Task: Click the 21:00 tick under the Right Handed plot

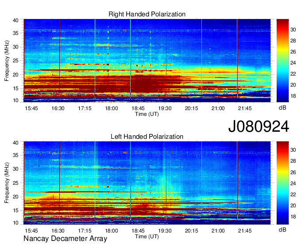Action: (218, 108)
